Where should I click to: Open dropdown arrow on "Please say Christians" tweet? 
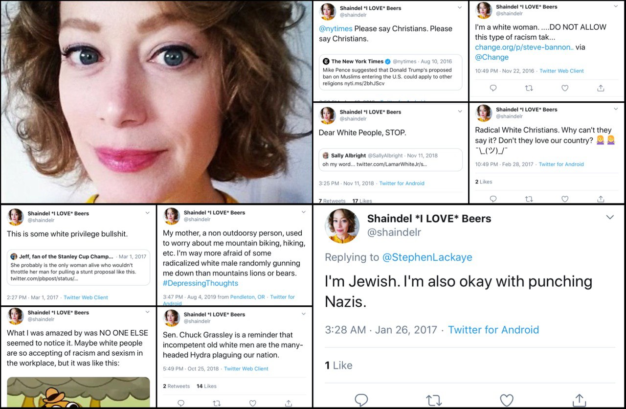coord(460,7)
